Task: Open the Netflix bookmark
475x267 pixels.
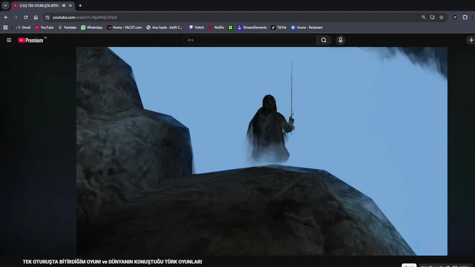Action: 216,27
